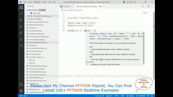The image size is (173, 97).
Task: Open Alternativeemptylines.py file
Action: click(x=38, y=22)
